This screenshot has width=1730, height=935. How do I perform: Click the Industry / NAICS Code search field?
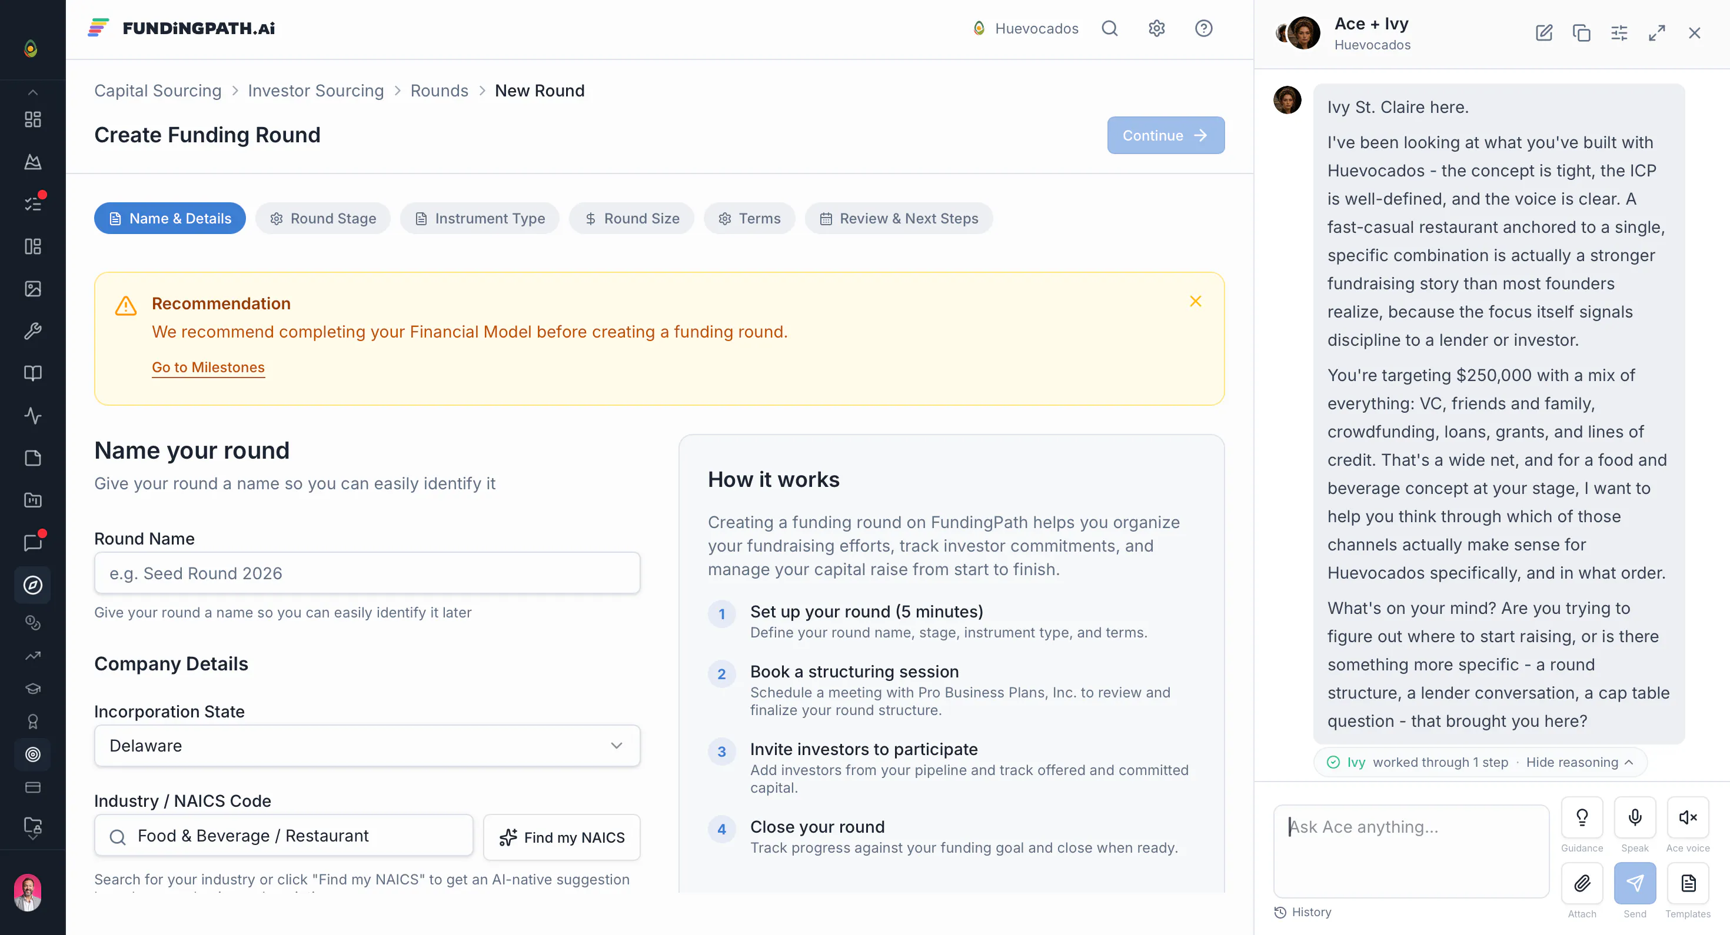284,836
